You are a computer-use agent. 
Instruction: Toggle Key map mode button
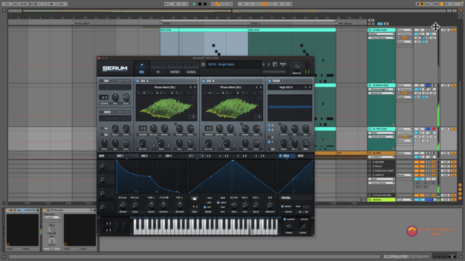click(427, 4)
